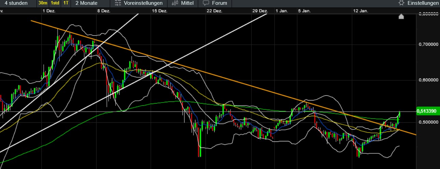The height and width of the screenshot is (169, 440).
Task: Click the 15 Dez. date label
Action: tap(160, 11)
